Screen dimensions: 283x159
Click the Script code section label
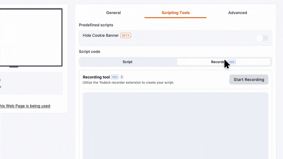(89, 52)
